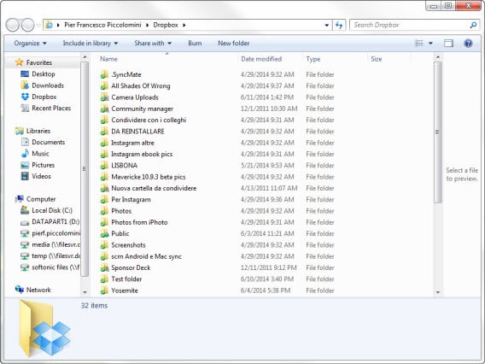Select the Yosemite folder

tap(125, 291)
